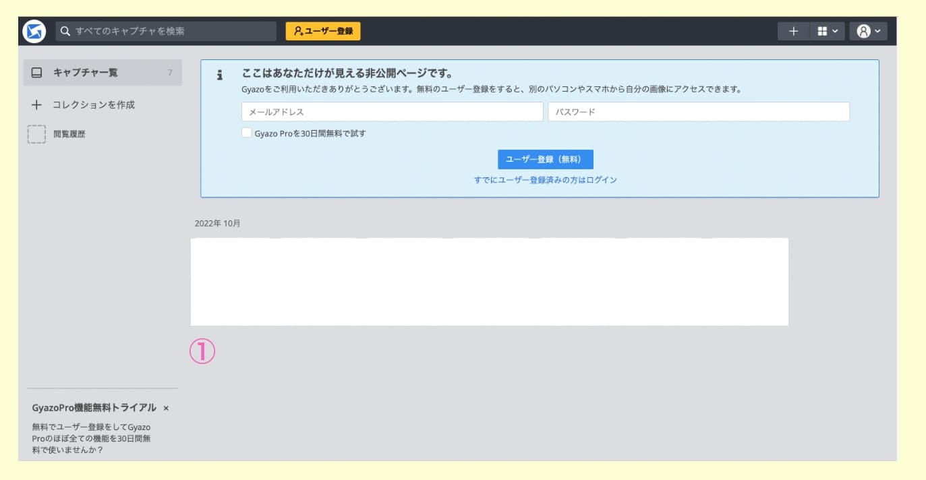
Task: Focus the すべてのキャプチャを検索 search field
Action: pos(166,31)
